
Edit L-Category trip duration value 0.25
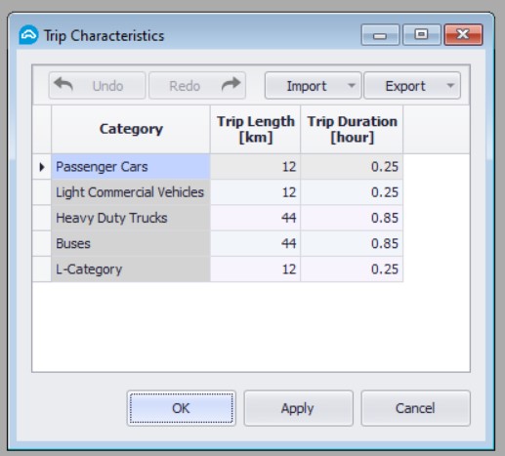352,269
